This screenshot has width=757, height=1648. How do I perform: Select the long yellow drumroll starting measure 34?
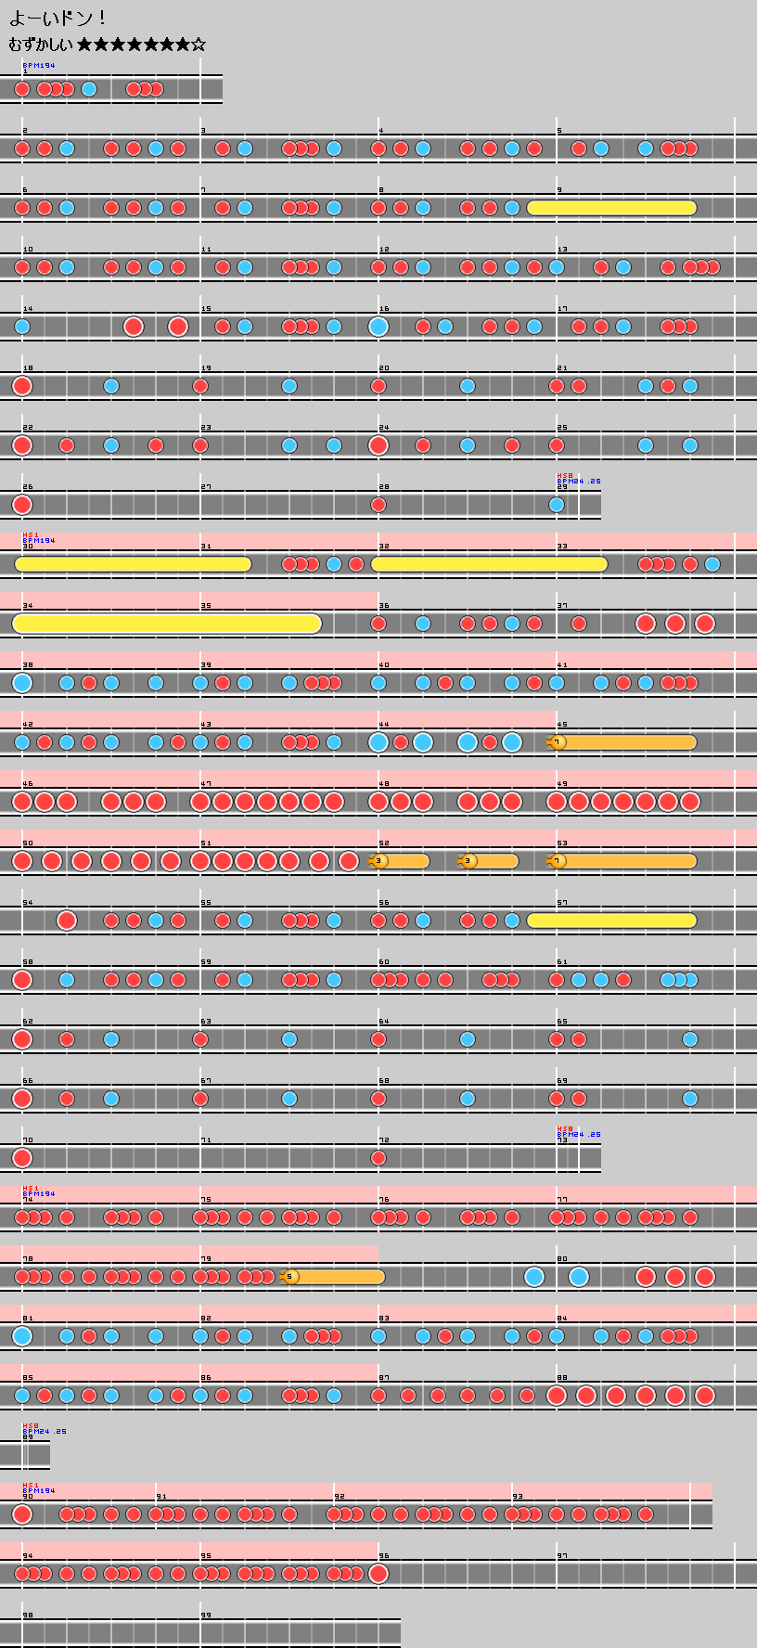pyautogui.click(x=167, y=624)
